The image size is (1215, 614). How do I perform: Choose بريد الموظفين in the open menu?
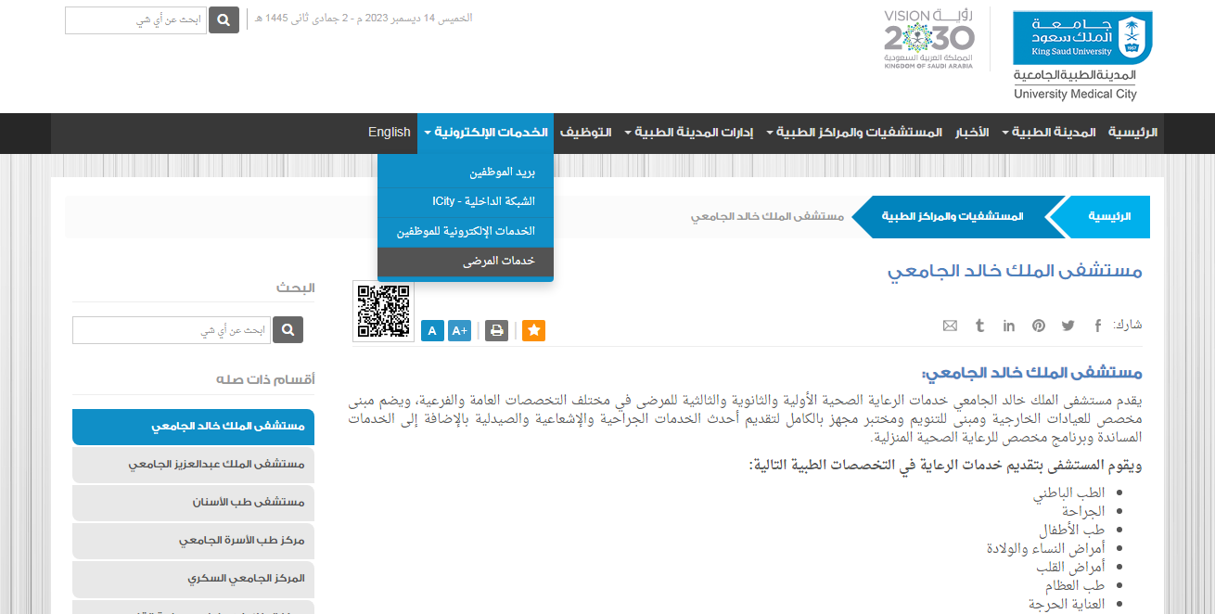pos(465,173)
